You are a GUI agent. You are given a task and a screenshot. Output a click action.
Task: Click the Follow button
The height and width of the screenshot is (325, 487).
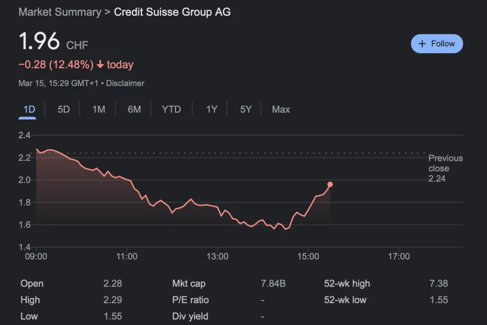(437, 44)
